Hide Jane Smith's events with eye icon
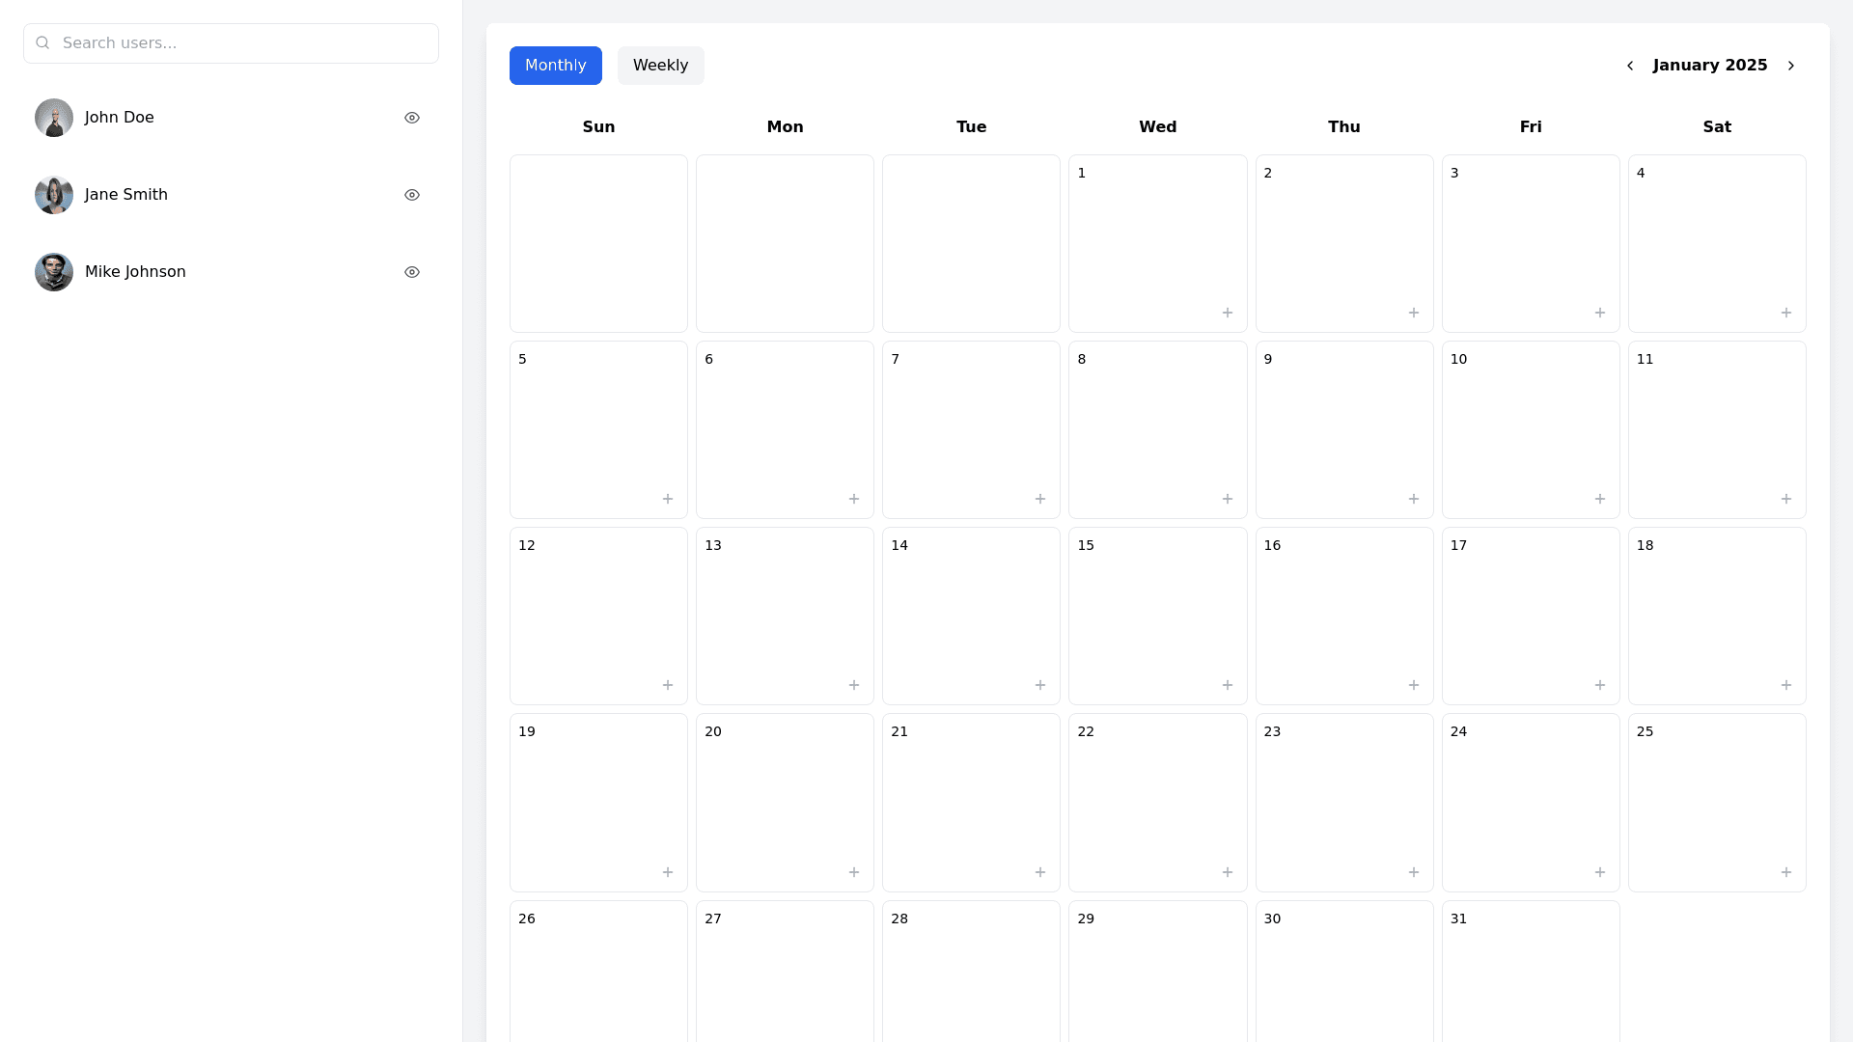 [x=412, y=195]
